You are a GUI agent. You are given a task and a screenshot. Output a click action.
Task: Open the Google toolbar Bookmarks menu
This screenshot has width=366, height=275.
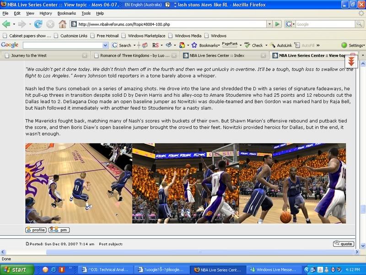[209, 45]
